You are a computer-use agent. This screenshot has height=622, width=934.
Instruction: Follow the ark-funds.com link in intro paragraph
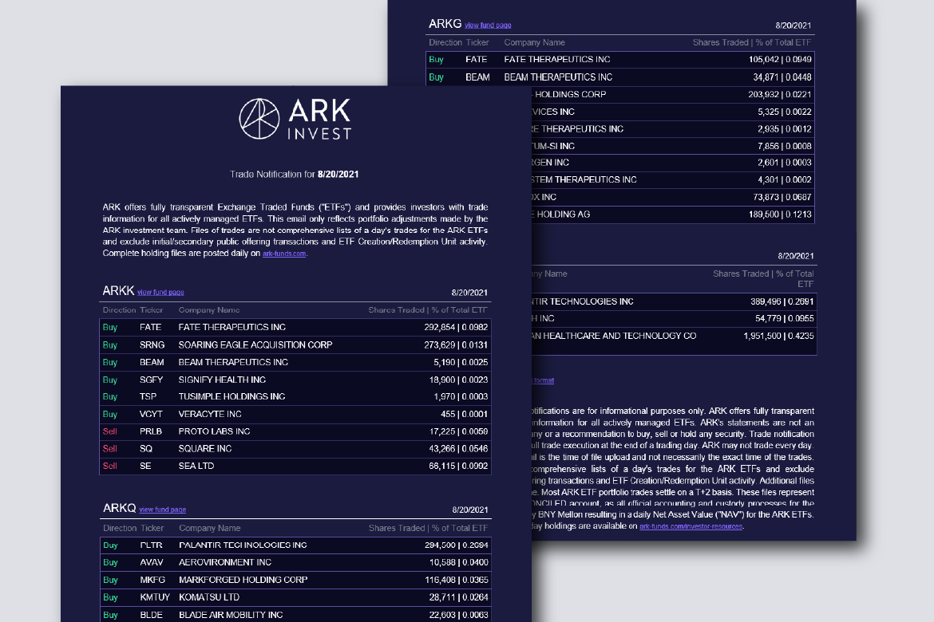tap(284, 254)
